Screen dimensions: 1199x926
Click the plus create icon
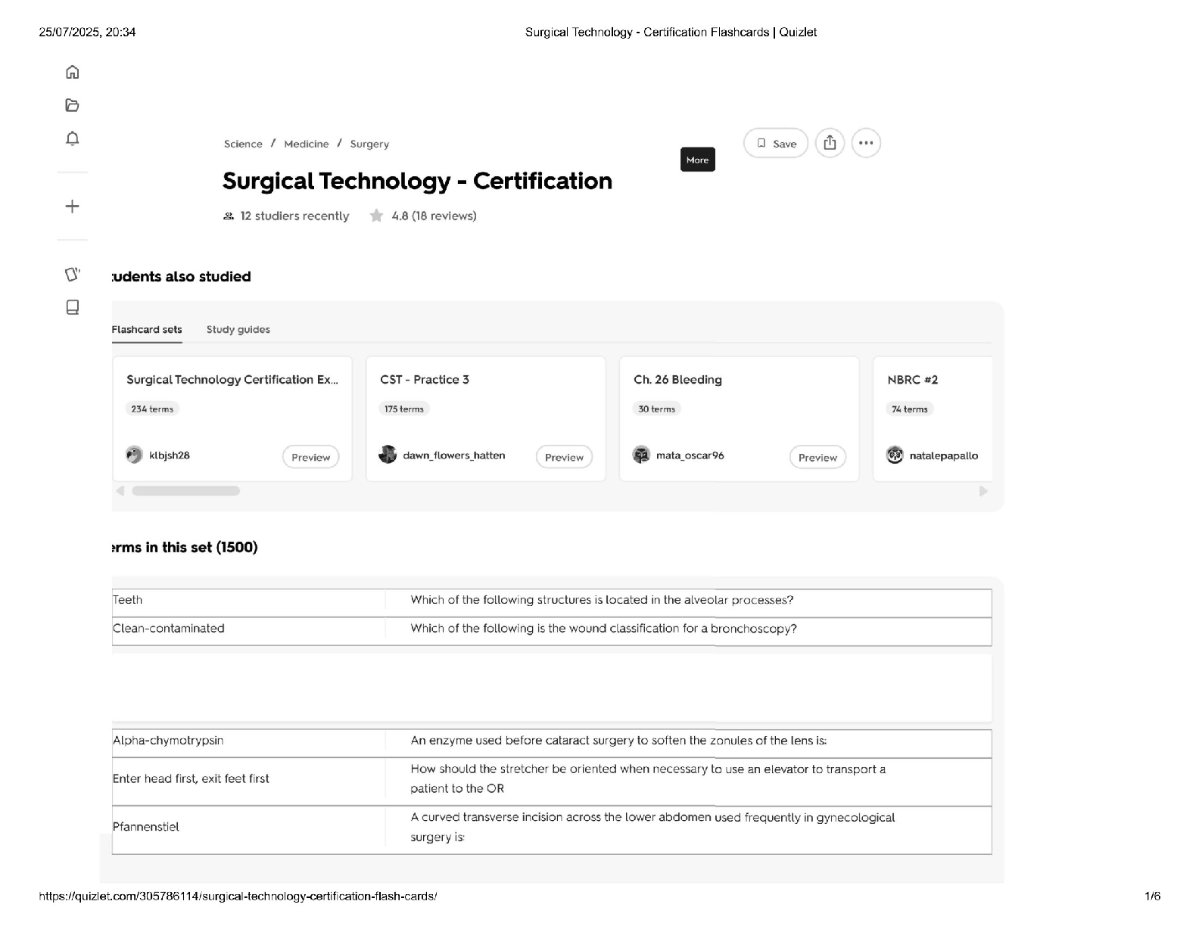point(73,207)
